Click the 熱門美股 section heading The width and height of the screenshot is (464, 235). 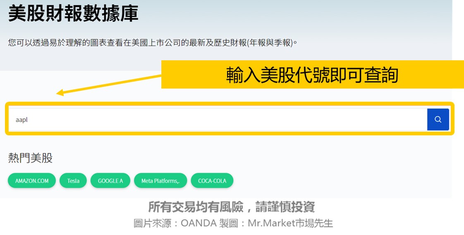click(x=30, y=158)
